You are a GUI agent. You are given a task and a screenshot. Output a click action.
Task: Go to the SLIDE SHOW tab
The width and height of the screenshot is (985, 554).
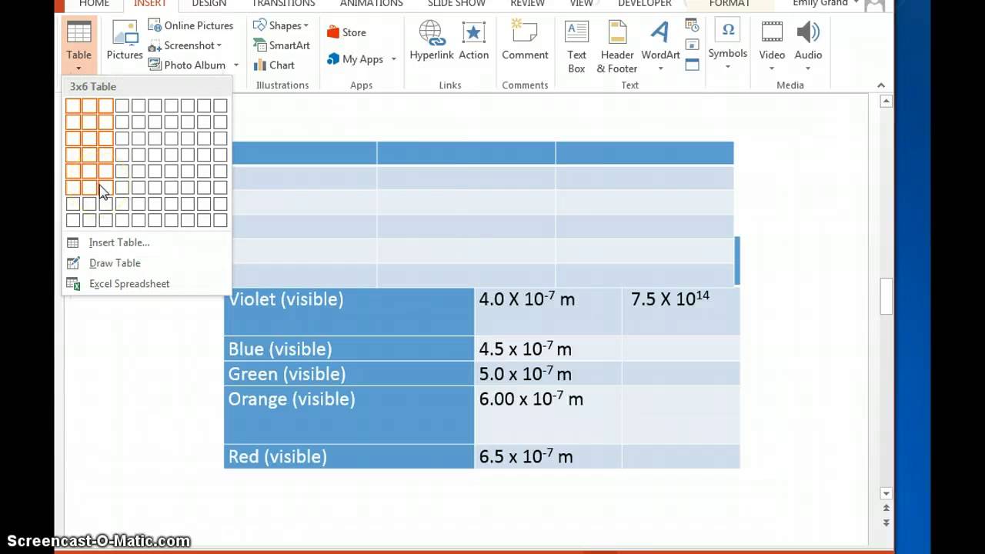[x=456, y=4]
